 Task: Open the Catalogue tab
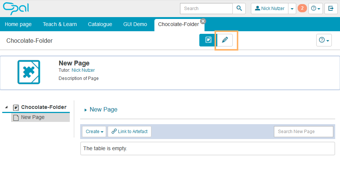[100, 24]
